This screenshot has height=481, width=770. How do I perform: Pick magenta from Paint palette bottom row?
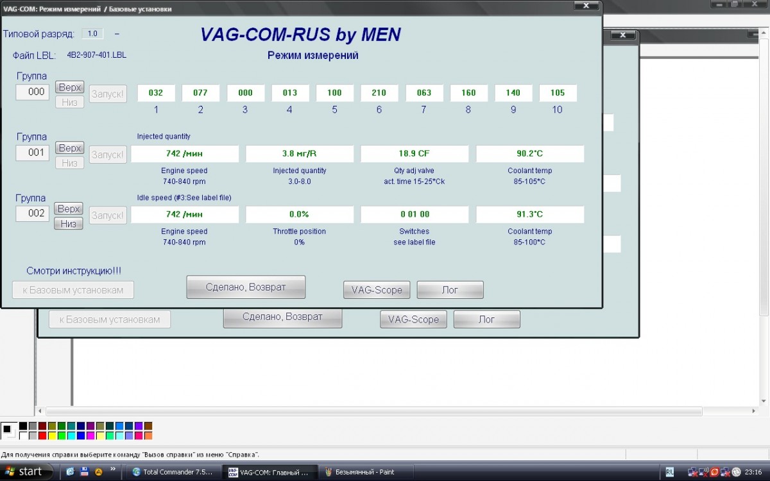[x=90, y=435]
